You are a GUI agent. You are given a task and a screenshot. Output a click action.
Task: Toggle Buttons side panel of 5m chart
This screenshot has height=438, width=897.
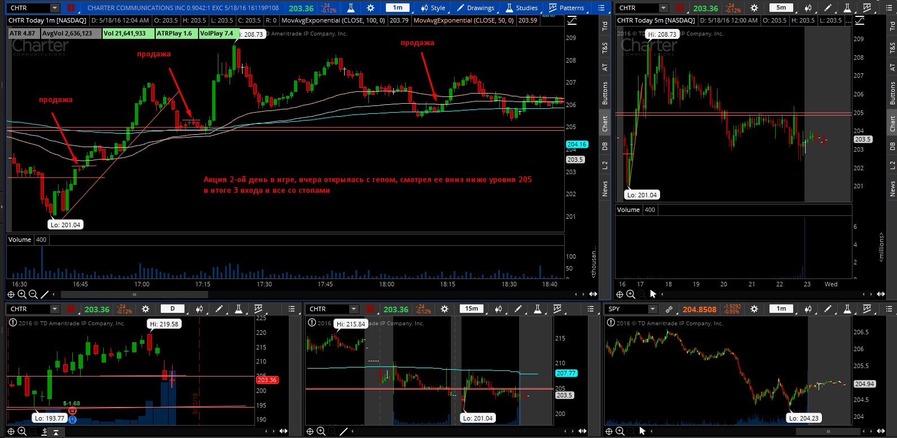tap(892, 93)
